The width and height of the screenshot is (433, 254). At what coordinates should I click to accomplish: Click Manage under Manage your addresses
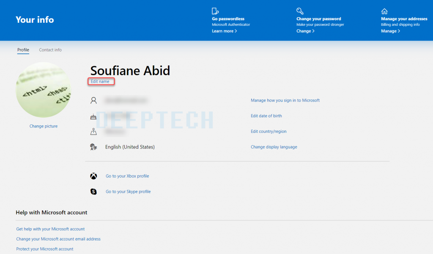point(390,31)
